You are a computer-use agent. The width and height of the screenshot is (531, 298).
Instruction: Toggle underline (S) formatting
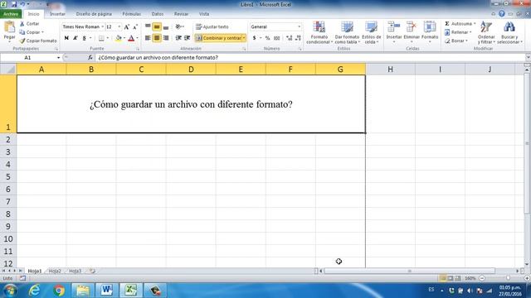84,38
